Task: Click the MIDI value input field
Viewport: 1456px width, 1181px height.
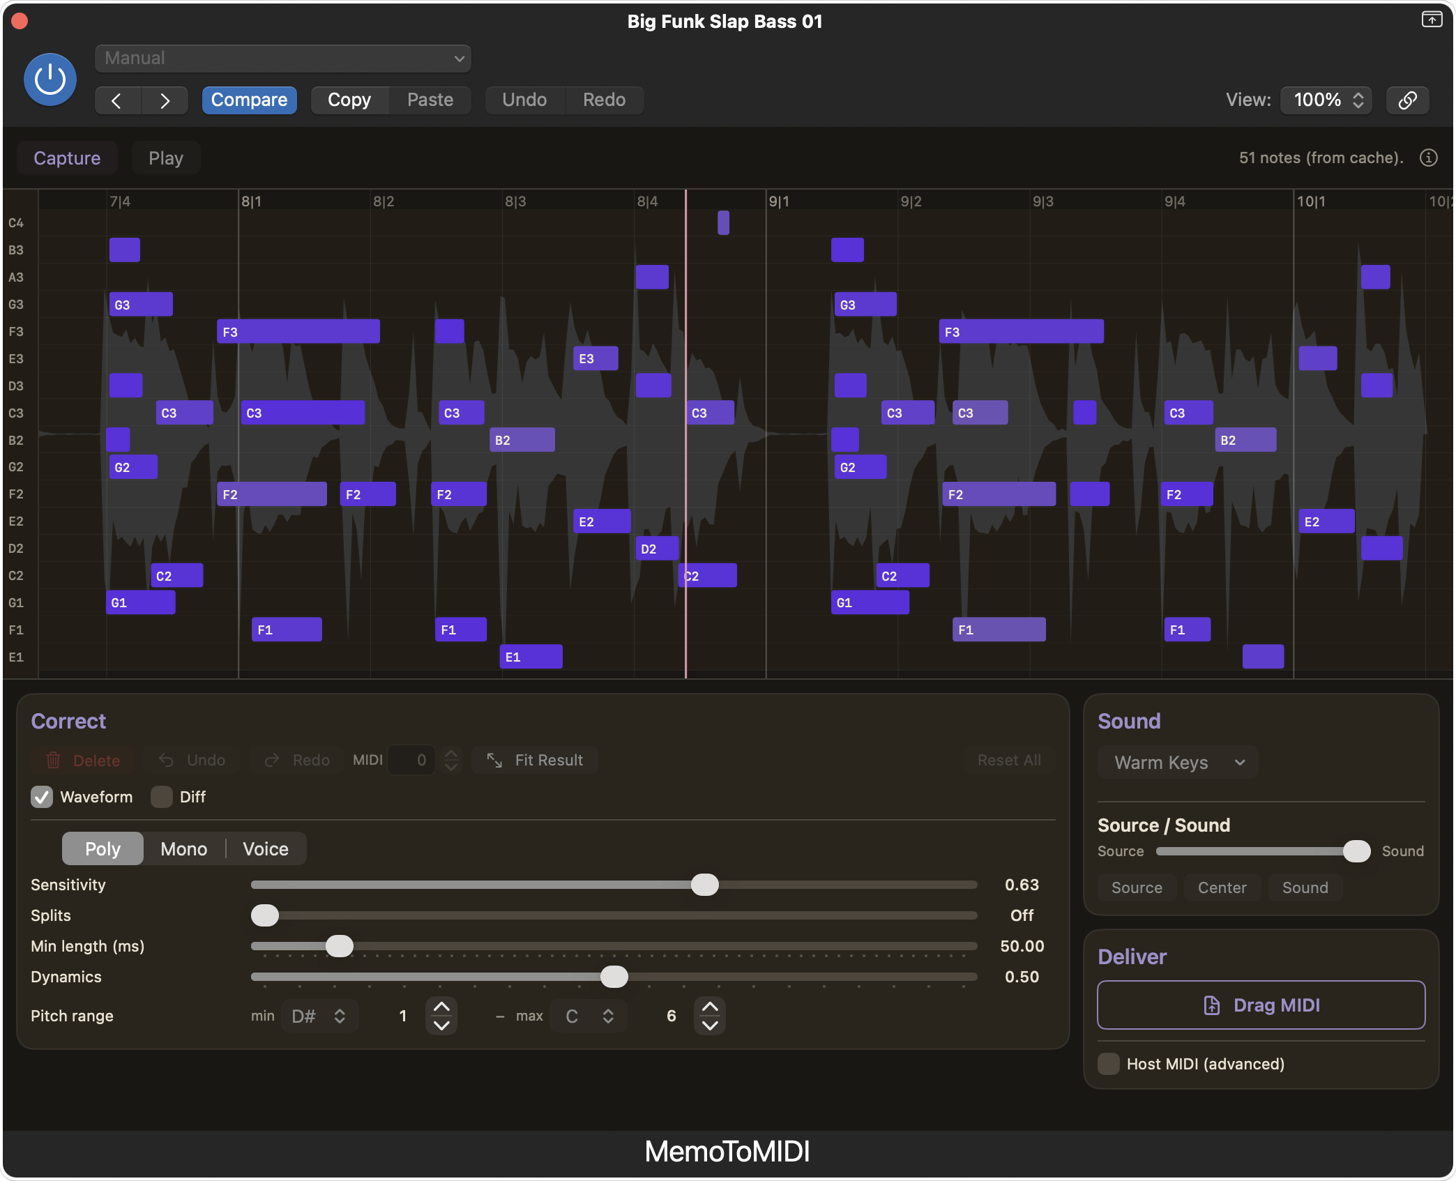Action: tap(411, 760)
